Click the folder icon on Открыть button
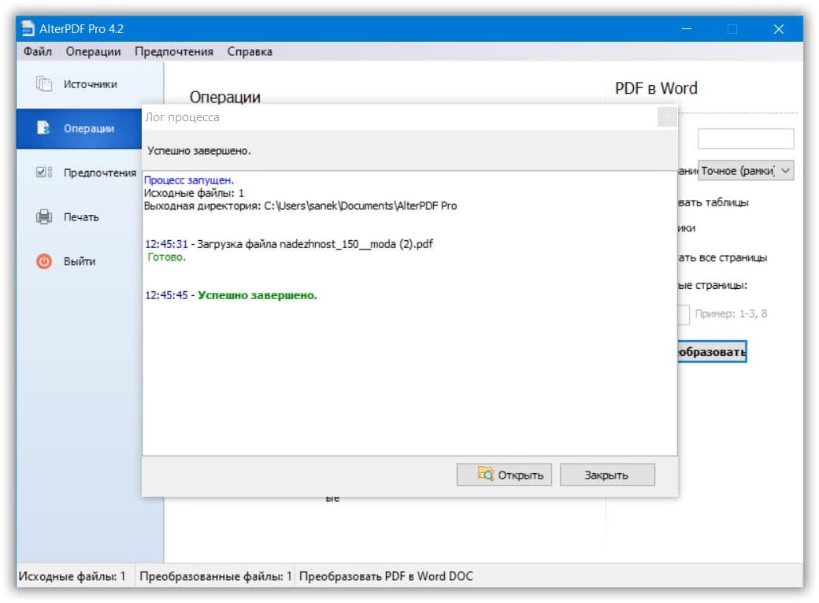The image size is (819, 603). 486,474
